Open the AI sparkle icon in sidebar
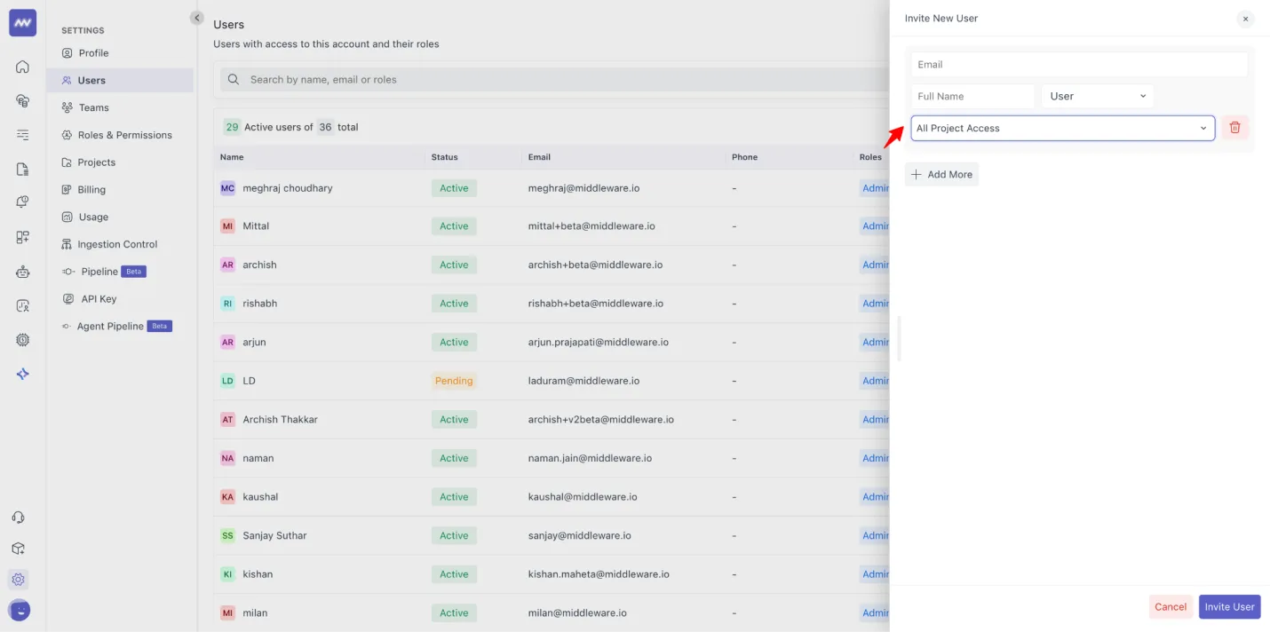The width and height of the screenshot is (1270, 632). tap(22, 374)
